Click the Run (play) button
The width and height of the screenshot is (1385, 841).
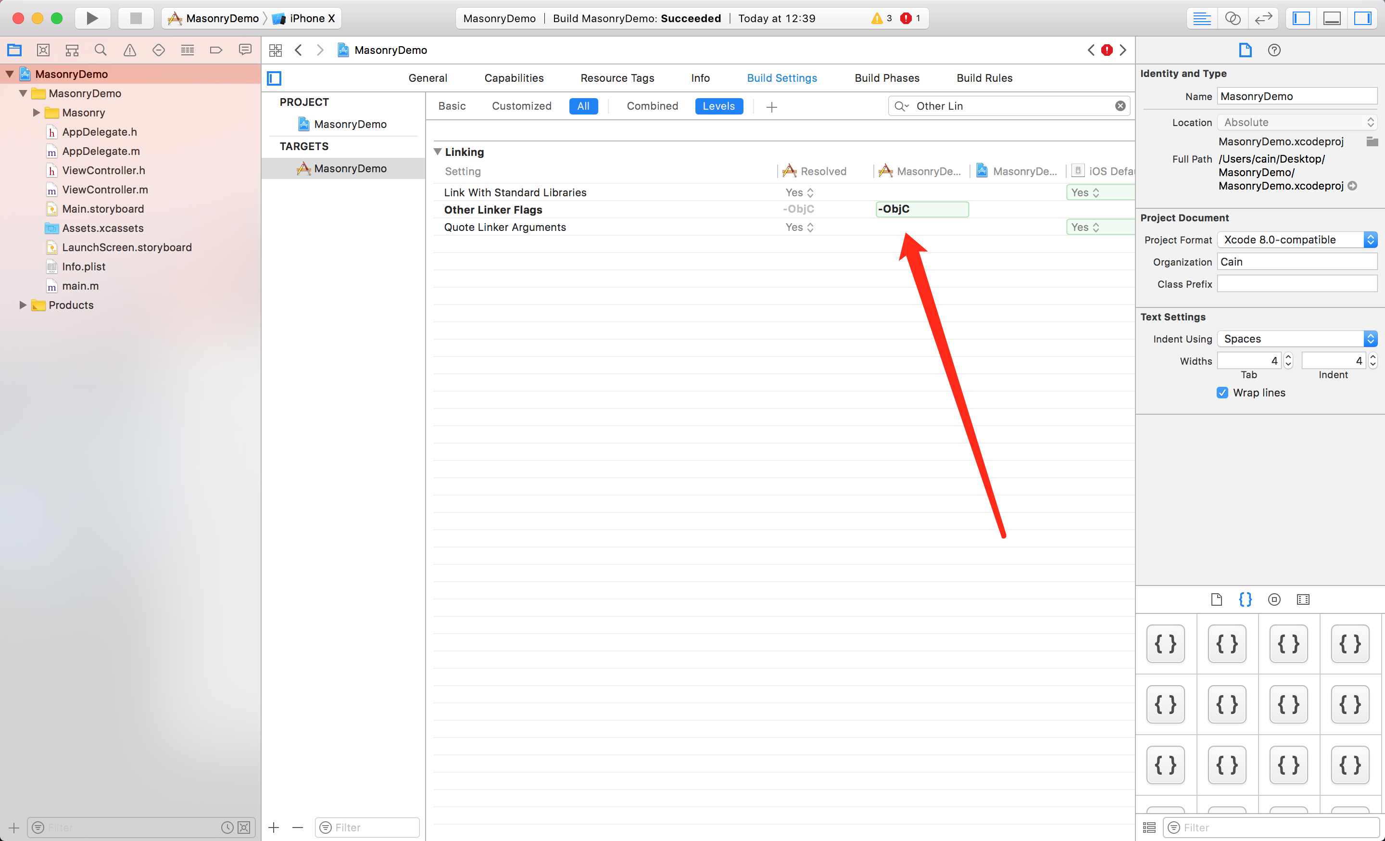click(x=92, y=18)
